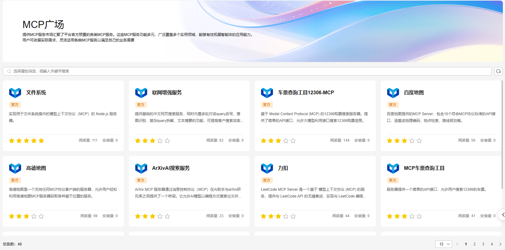Click the five-star rating on 文件系统 card
The height and width of the screenshot is (250, 505).
[x=27, y=141]
